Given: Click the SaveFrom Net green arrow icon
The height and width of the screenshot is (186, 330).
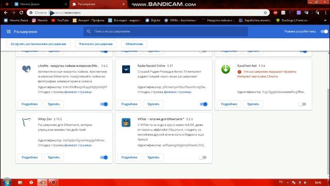Looking at the screenshot, I should click(x=226, y=69).
